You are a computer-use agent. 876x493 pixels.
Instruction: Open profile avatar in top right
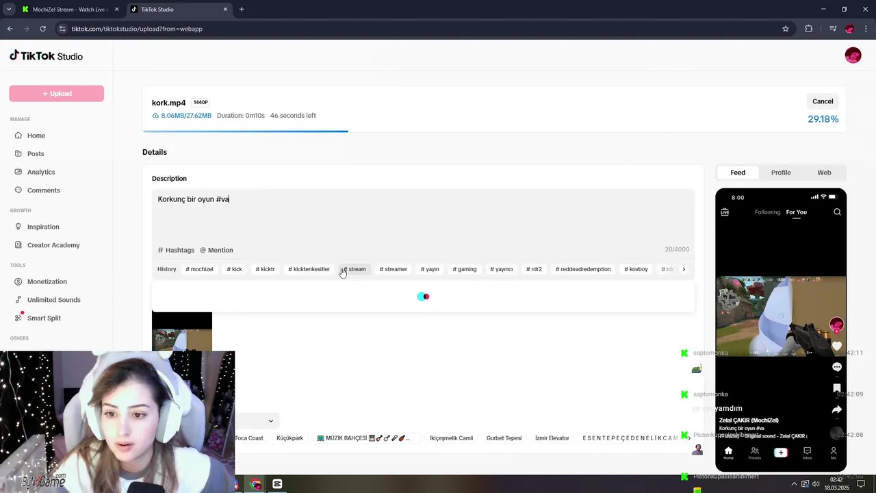click(x=853, y=56)
